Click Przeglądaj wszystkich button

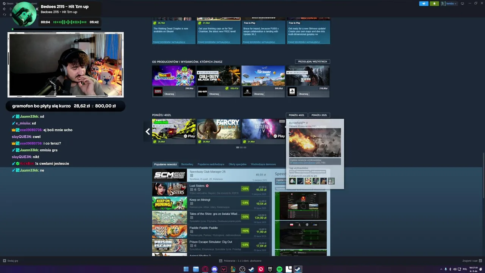tap(312, 61)
